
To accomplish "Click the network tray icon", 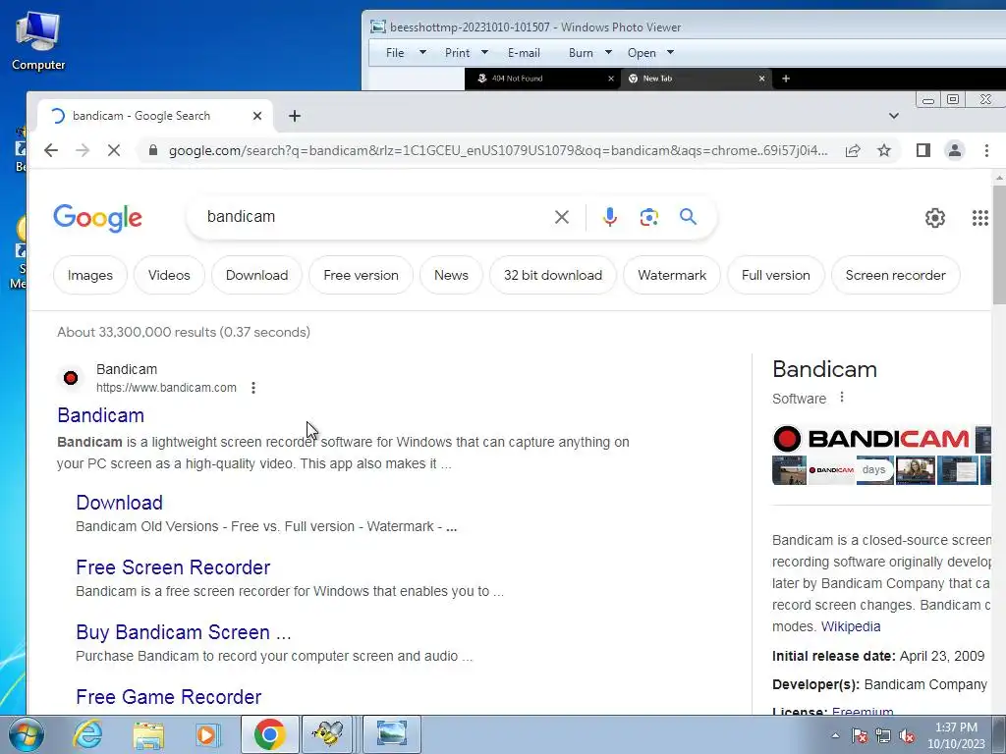I will 883,735.
